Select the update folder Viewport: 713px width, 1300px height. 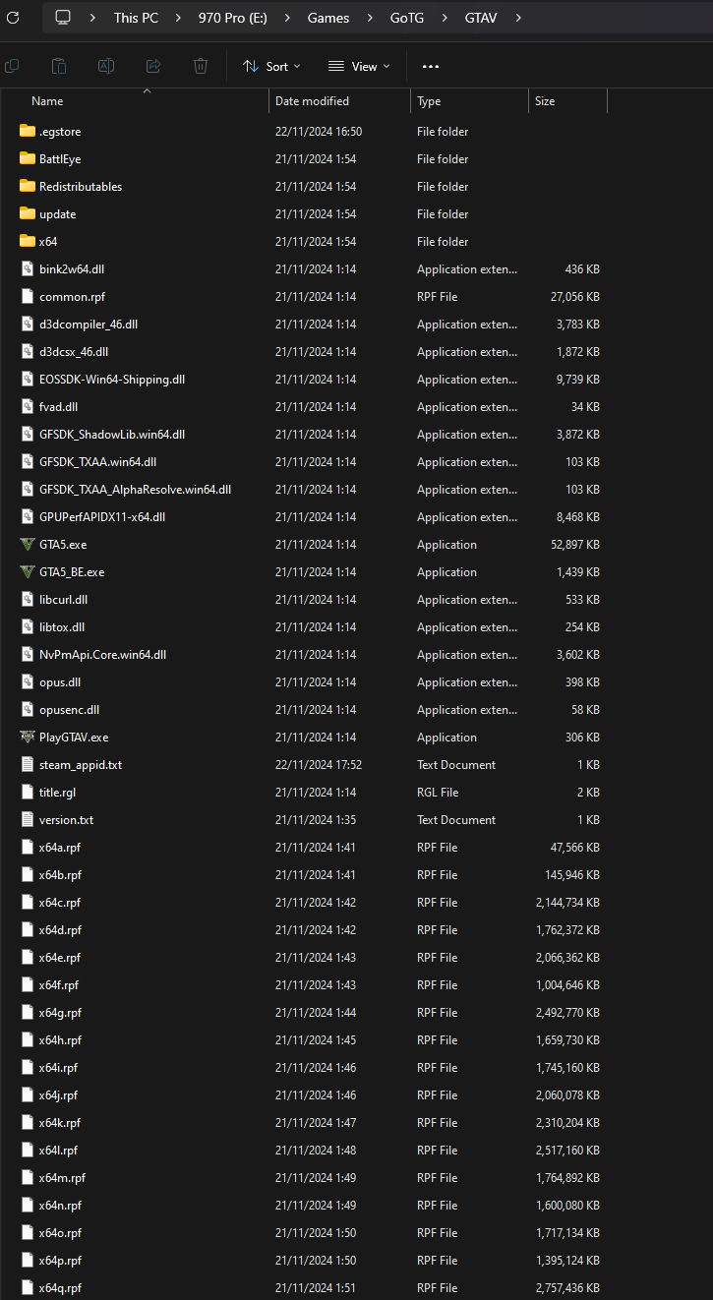pos(57,214)
